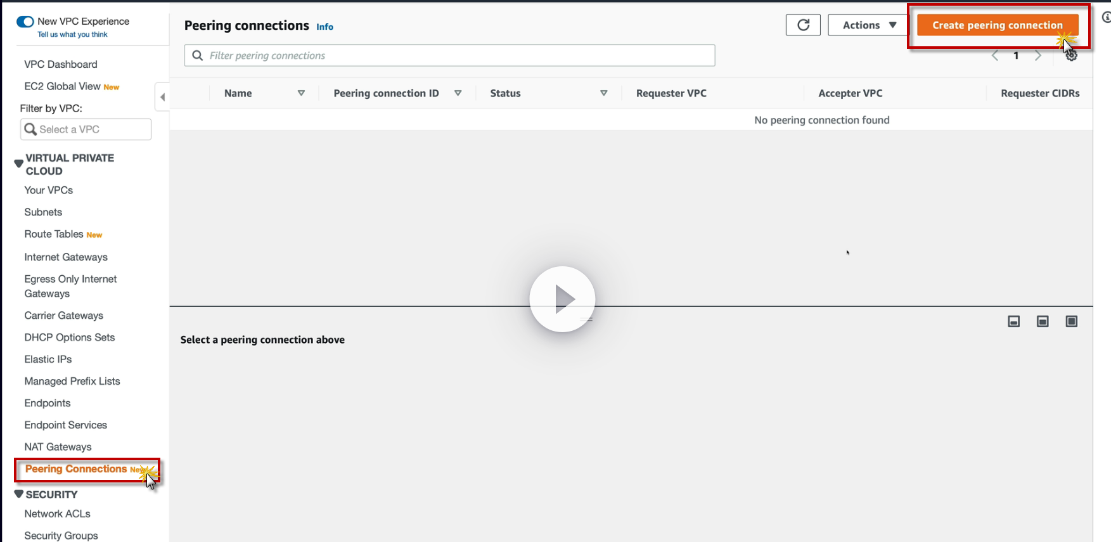Open Egress Only Internet Gateways
This screenshot has width=1111, height=542.
coord(70,286)
